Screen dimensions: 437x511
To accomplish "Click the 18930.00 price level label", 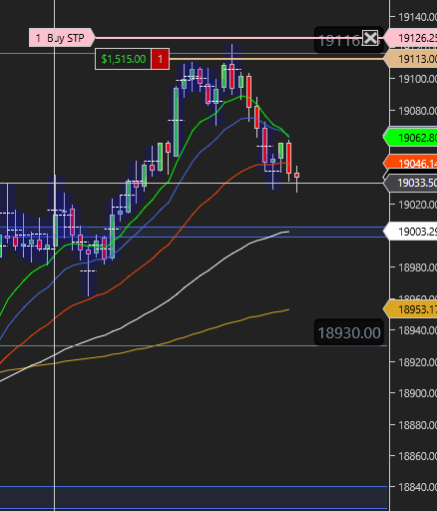I will [x=349, y=332].
